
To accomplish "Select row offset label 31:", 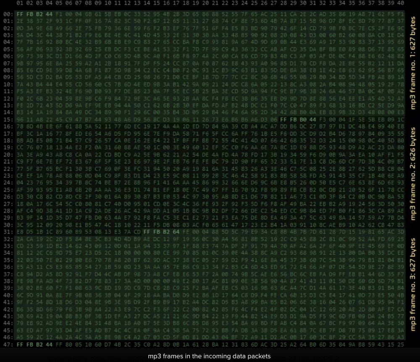I will [x=7, y=231].
